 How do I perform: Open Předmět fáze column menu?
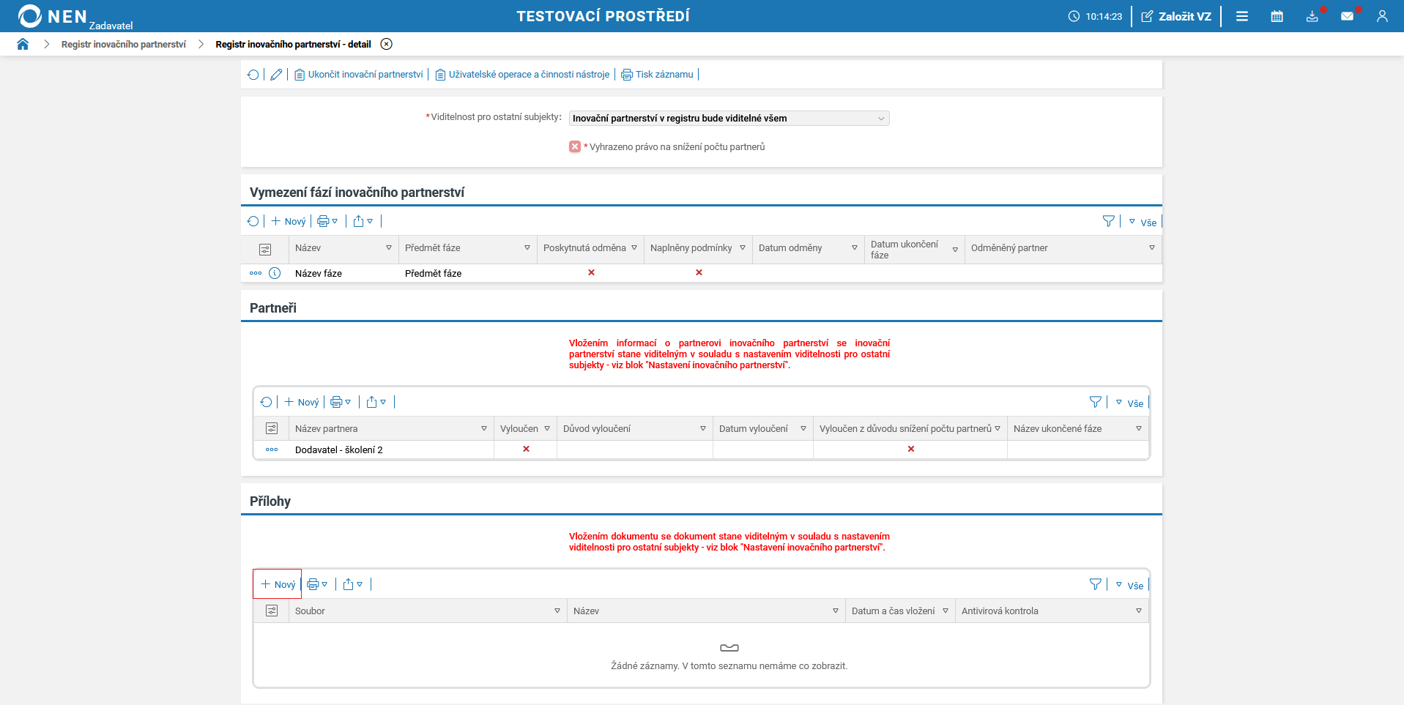527,248
